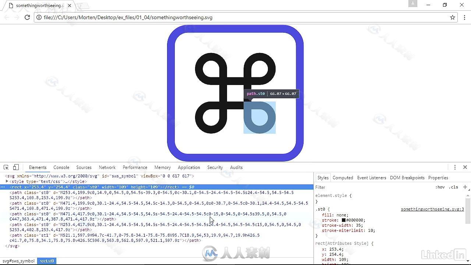Select the svg root element line

[x=157, y=176]
